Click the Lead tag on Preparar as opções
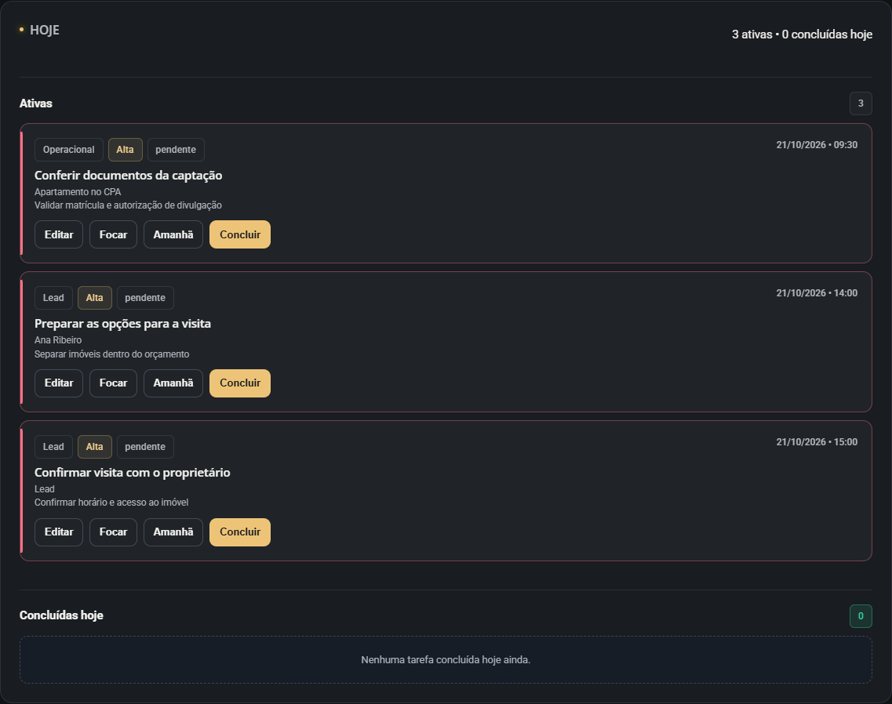 (x=53, y=297)
